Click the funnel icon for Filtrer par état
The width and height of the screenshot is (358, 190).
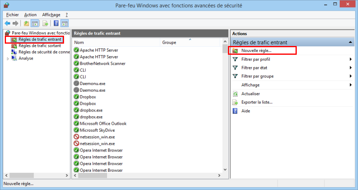tap(235, 67)
